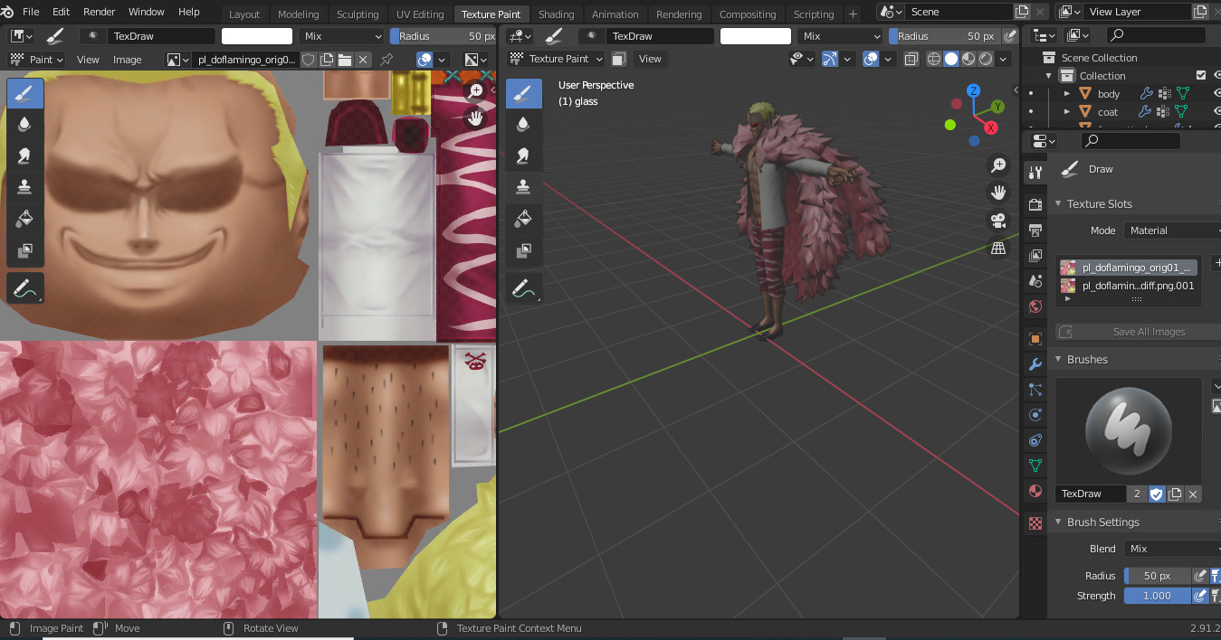Image resolution: width=1221 pixels, height=640 pixels.
Task: Open the Mix blend dropdown in viewport header
Action: [840, 36]
